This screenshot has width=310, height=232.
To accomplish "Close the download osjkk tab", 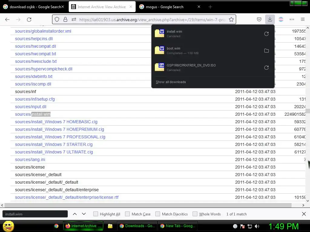I will [x=63, y=7].
